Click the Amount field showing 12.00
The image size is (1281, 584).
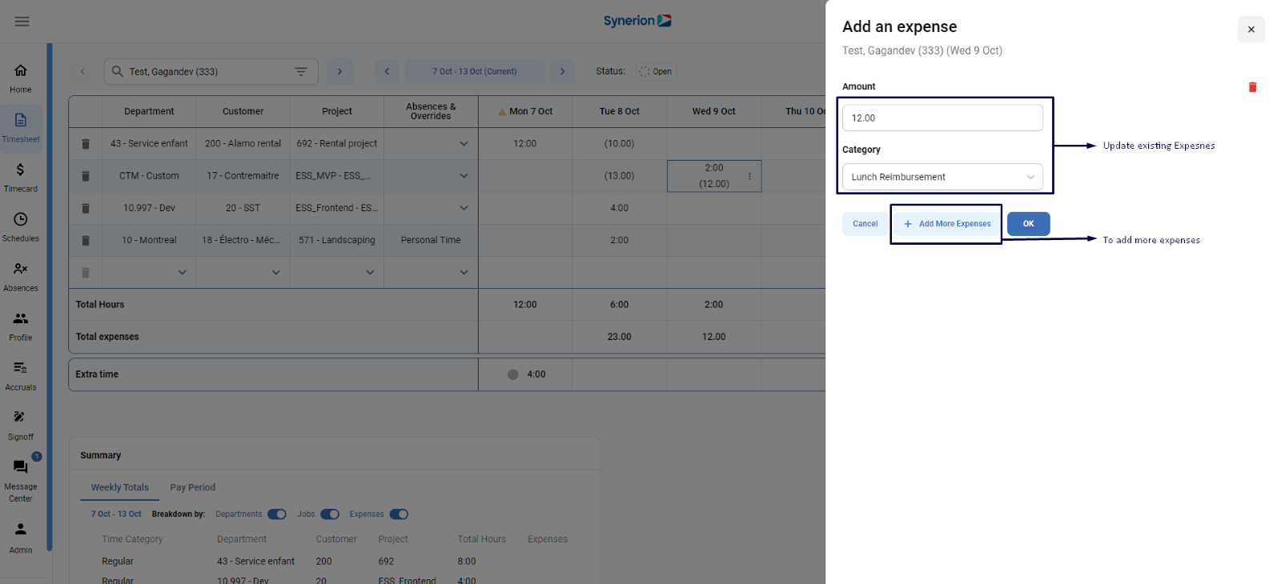(942, 118)
